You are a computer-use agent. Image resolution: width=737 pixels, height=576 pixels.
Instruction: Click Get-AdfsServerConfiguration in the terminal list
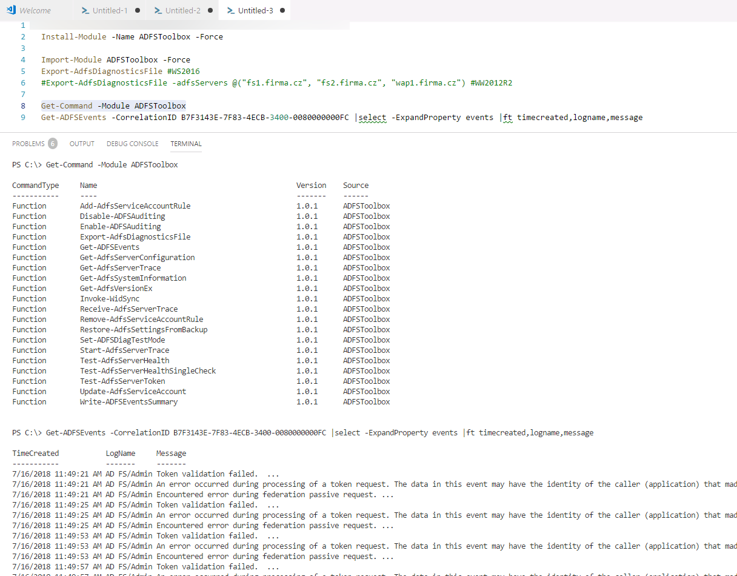[x=138, y=258]
